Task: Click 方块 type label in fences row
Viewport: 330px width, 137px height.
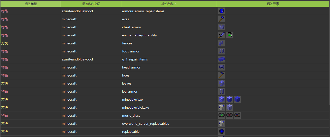Action: point(5,43)
